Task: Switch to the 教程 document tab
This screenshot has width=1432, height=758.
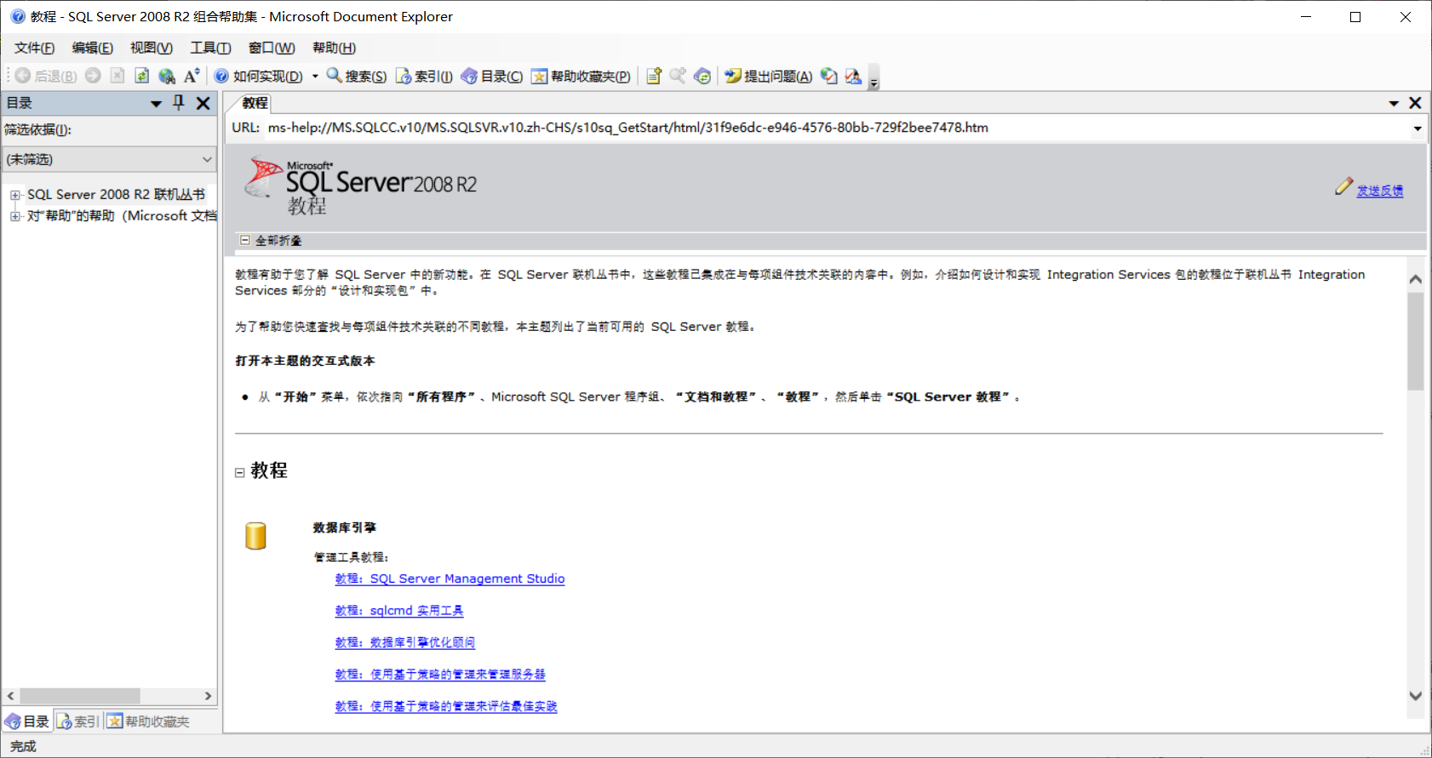Action: click(x=255, y=103)
